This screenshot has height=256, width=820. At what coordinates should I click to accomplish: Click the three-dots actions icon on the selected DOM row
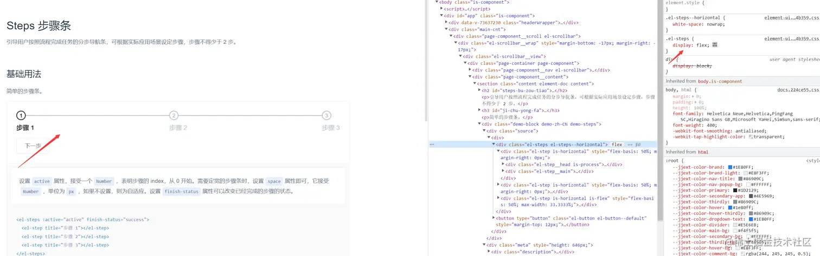[432, 145]
